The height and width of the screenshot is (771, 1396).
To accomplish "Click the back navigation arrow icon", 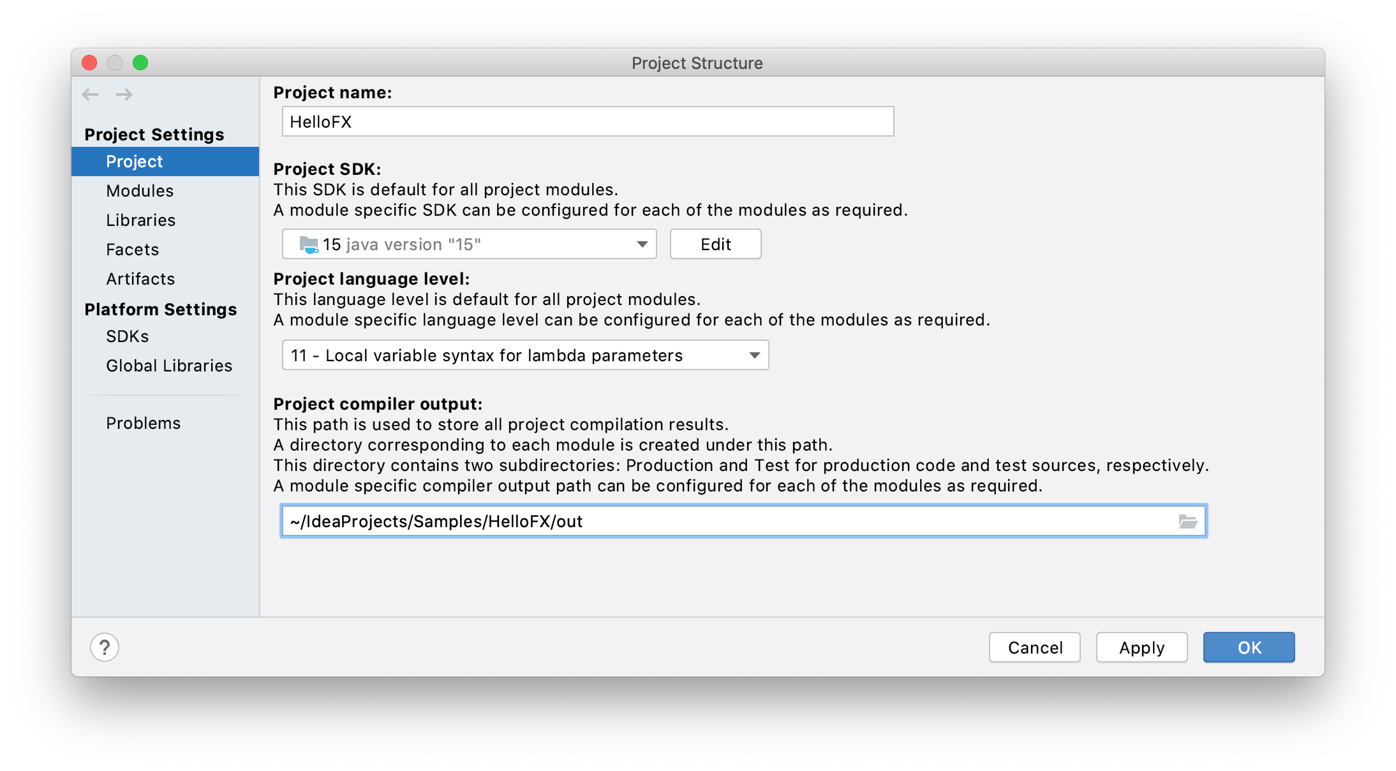I will coord(89,94).
